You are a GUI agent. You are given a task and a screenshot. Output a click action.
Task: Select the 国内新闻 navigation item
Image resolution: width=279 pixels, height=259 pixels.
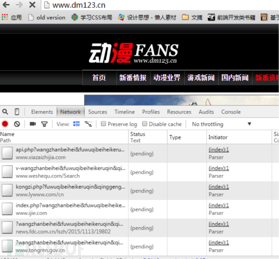click(x=235, y=77)
